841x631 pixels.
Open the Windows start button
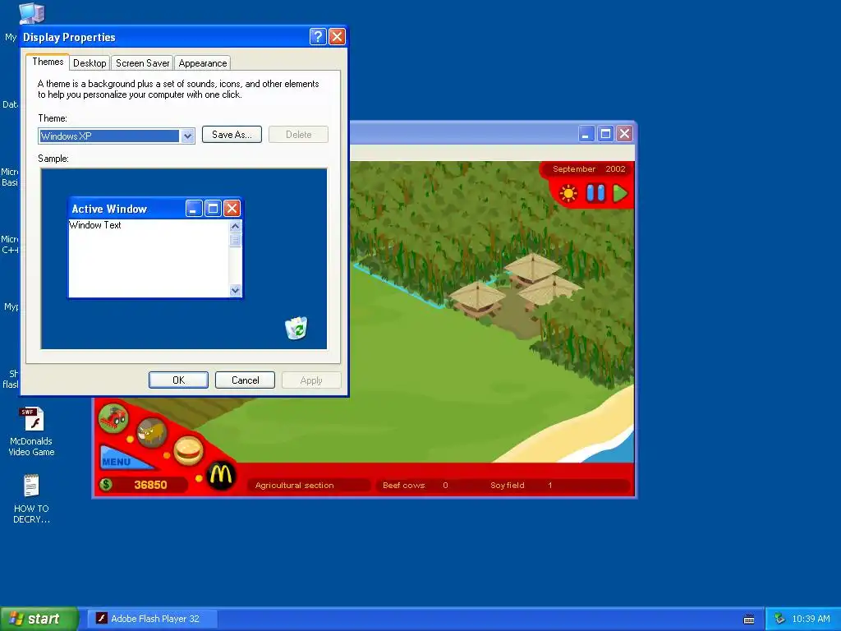pos(39,619)
